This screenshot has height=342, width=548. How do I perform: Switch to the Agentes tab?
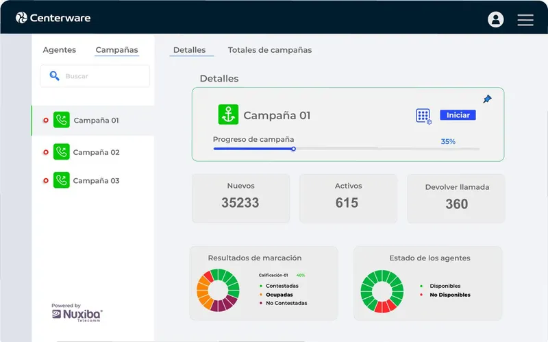tap(60, 49)
